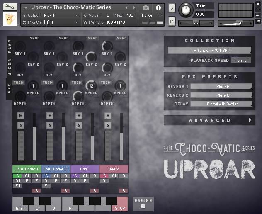Click the Emin key on the keyboard

tap(20, 207)
